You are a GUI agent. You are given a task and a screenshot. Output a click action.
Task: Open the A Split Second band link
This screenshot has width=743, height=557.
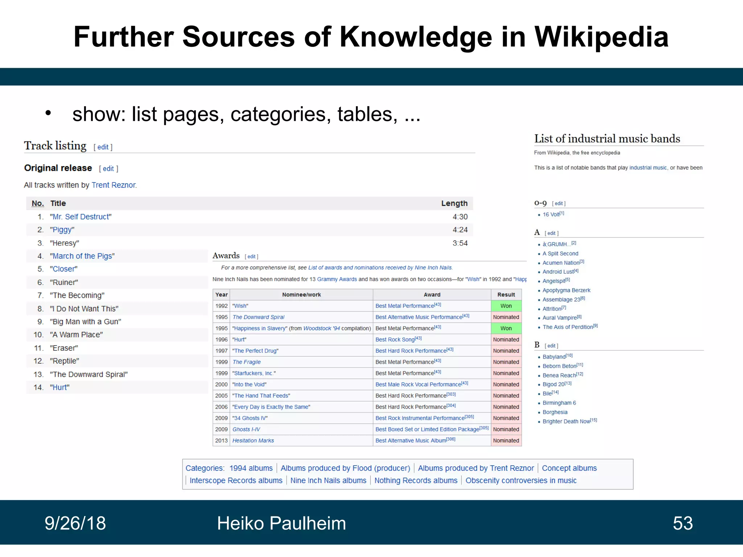click(561, 254)
